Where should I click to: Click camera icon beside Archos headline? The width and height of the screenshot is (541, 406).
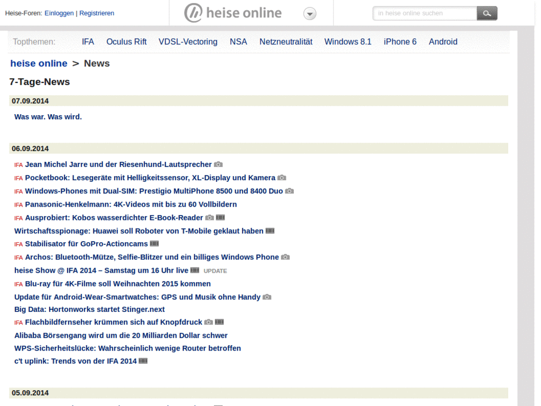(285, 257)
